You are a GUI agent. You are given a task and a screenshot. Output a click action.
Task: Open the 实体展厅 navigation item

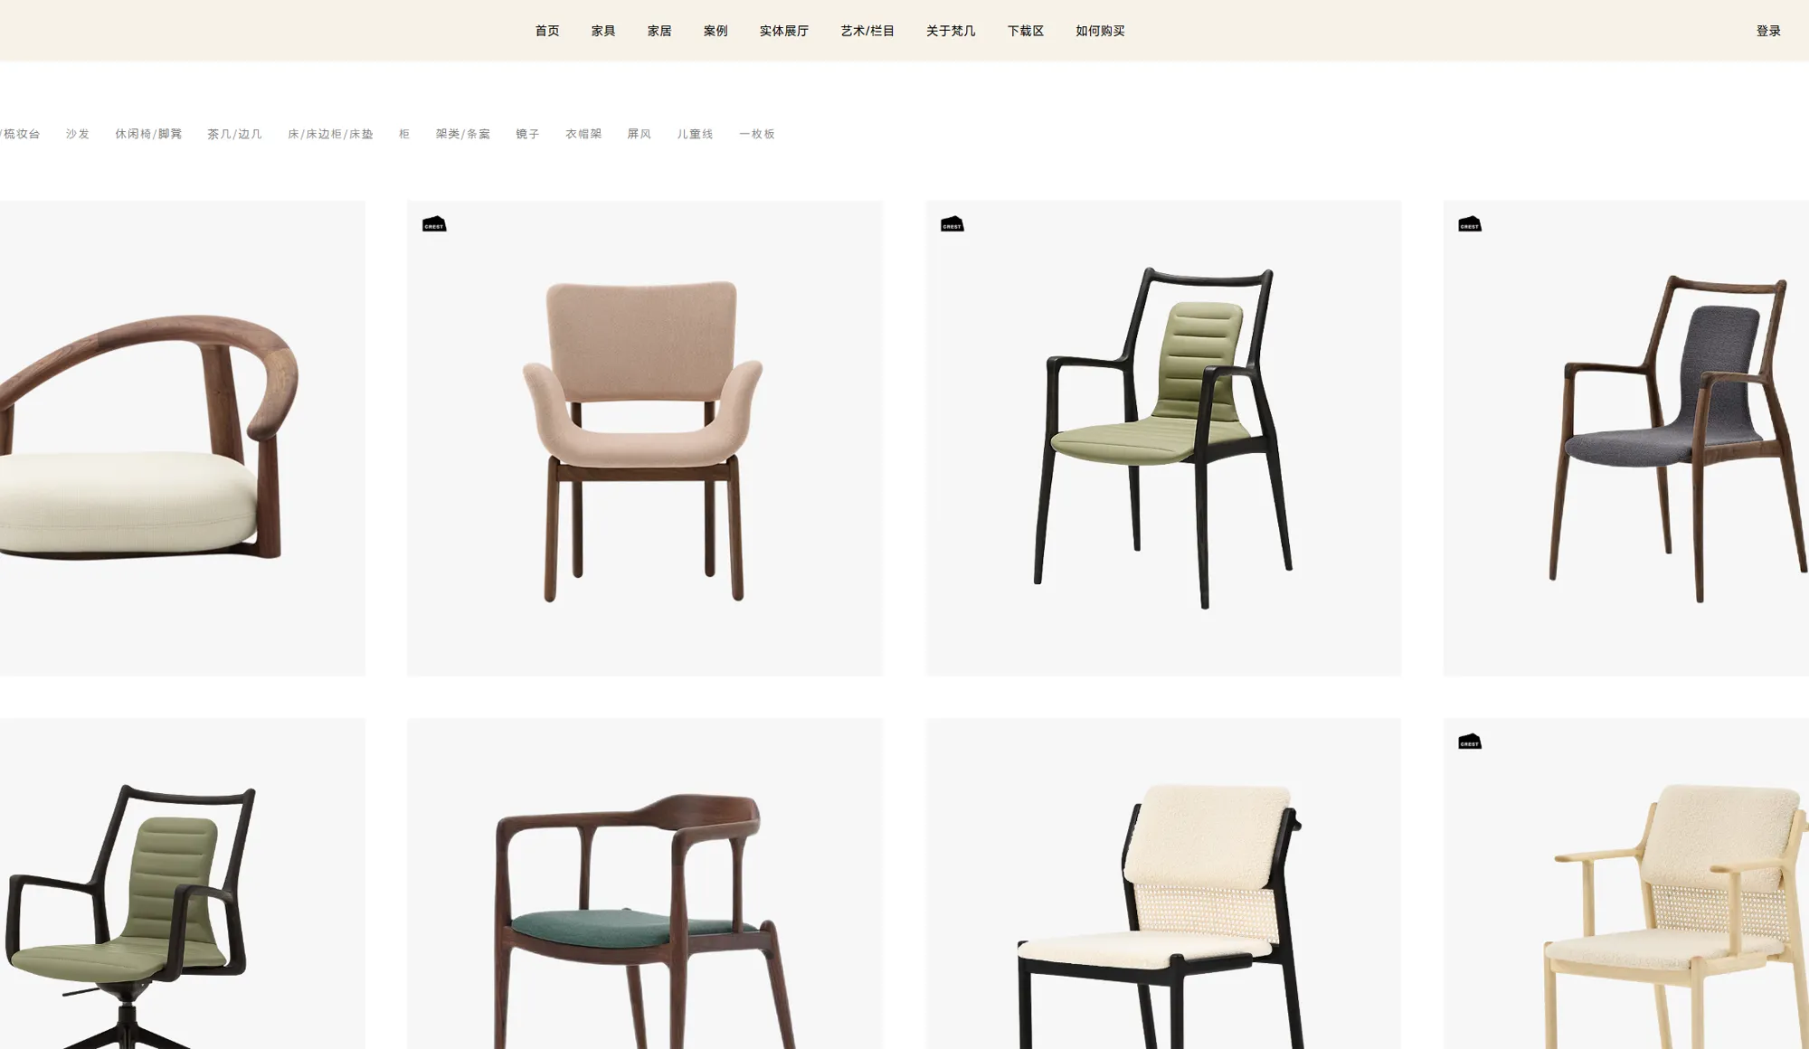(x=784, y=31)
